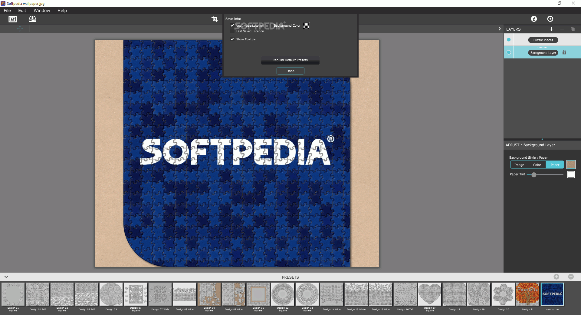The height and width of the screenshot is (315, 581).
Task: Collapse the Layers panel chevron
Action: pos(499,29)
